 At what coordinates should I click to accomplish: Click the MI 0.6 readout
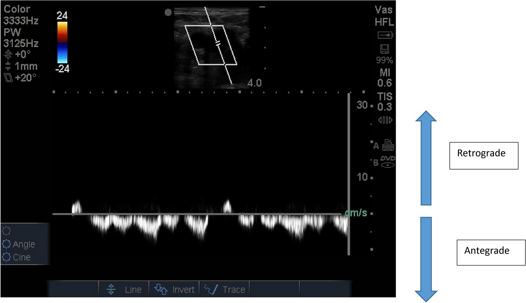click(385, 78)
